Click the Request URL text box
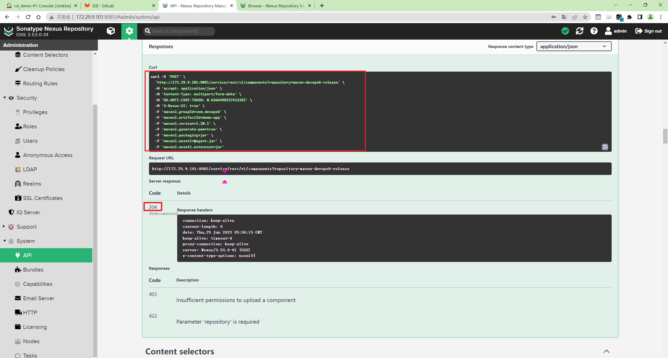 [x=380, y=169]
